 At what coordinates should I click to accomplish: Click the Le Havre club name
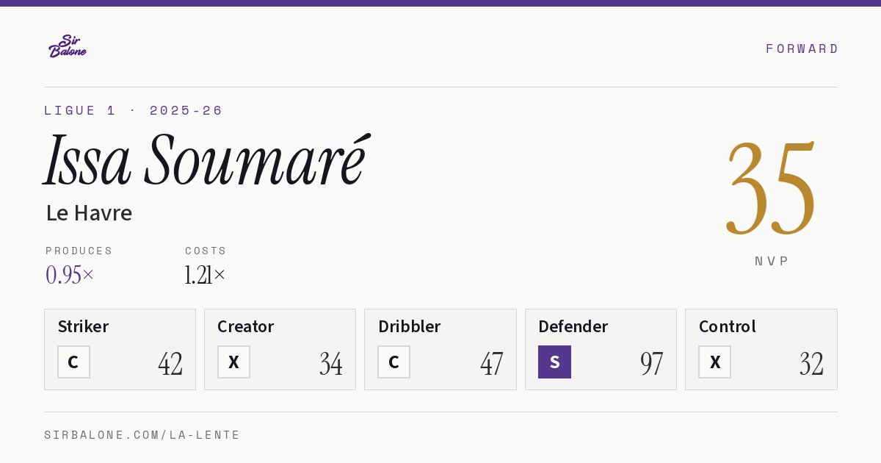point(89,213)
